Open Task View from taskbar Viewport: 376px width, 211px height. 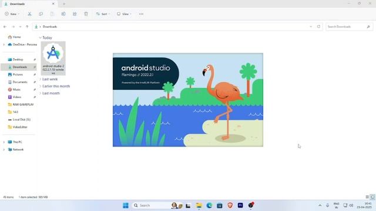click(x=188, y=206)
